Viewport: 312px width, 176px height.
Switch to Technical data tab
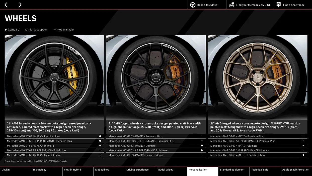[x=265, y=171]
